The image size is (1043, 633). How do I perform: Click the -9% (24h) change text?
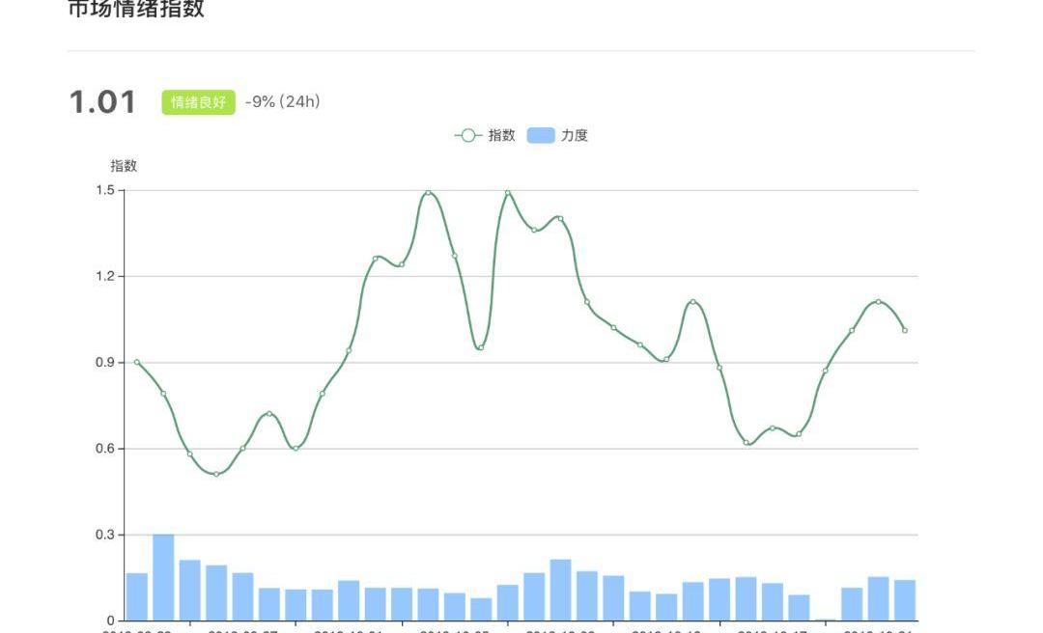click(x=282, y=102)
